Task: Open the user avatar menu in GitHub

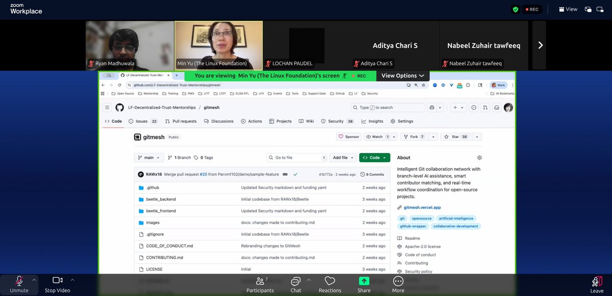Action: 508,107
